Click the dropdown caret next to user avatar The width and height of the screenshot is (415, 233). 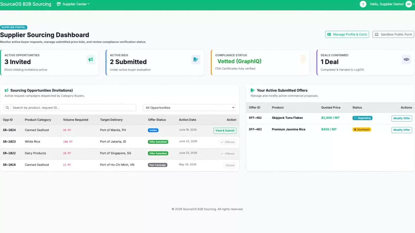(414, 4)
